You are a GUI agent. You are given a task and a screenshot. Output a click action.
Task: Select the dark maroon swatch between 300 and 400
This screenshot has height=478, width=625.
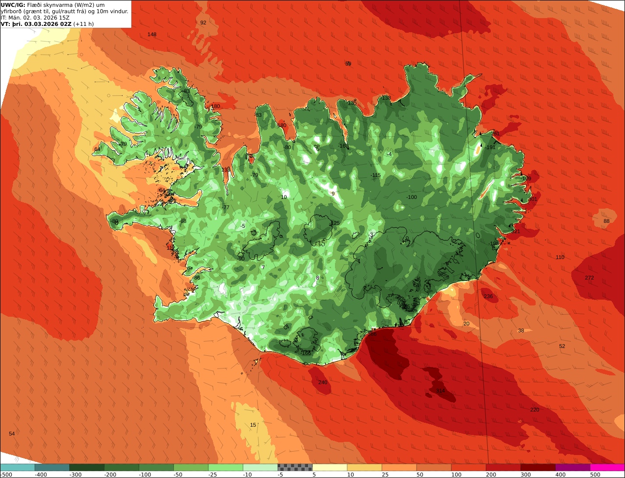(538, 467)
